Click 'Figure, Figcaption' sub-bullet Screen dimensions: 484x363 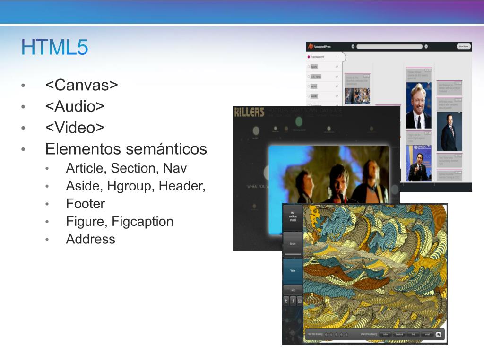coord(120,222)
